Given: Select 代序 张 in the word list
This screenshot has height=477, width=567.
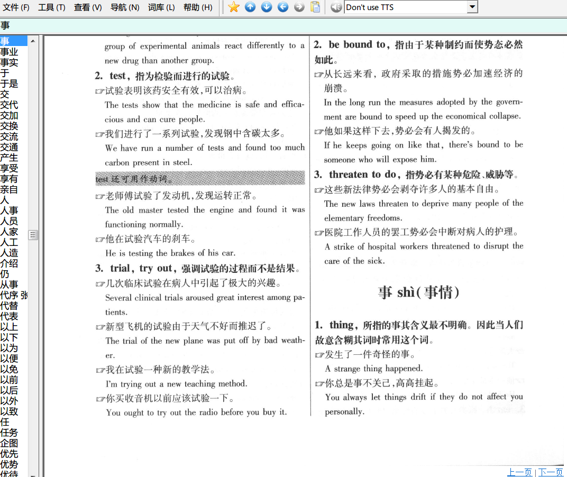Looking at the screenshot, I should coord(14,295).
